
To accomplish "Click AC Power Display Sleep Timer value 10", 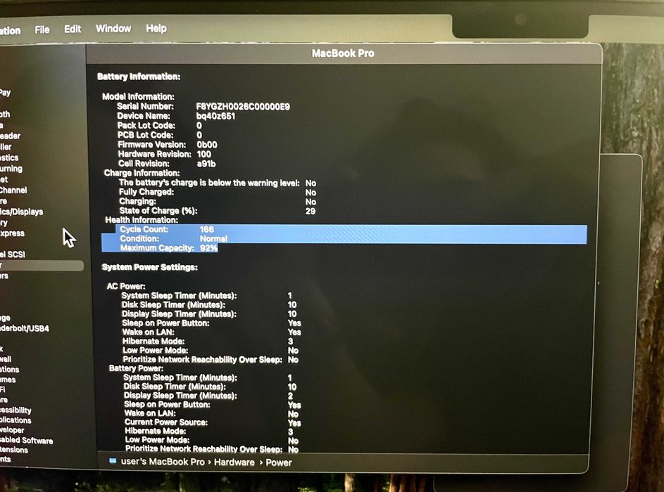I will tap(292, 313).
